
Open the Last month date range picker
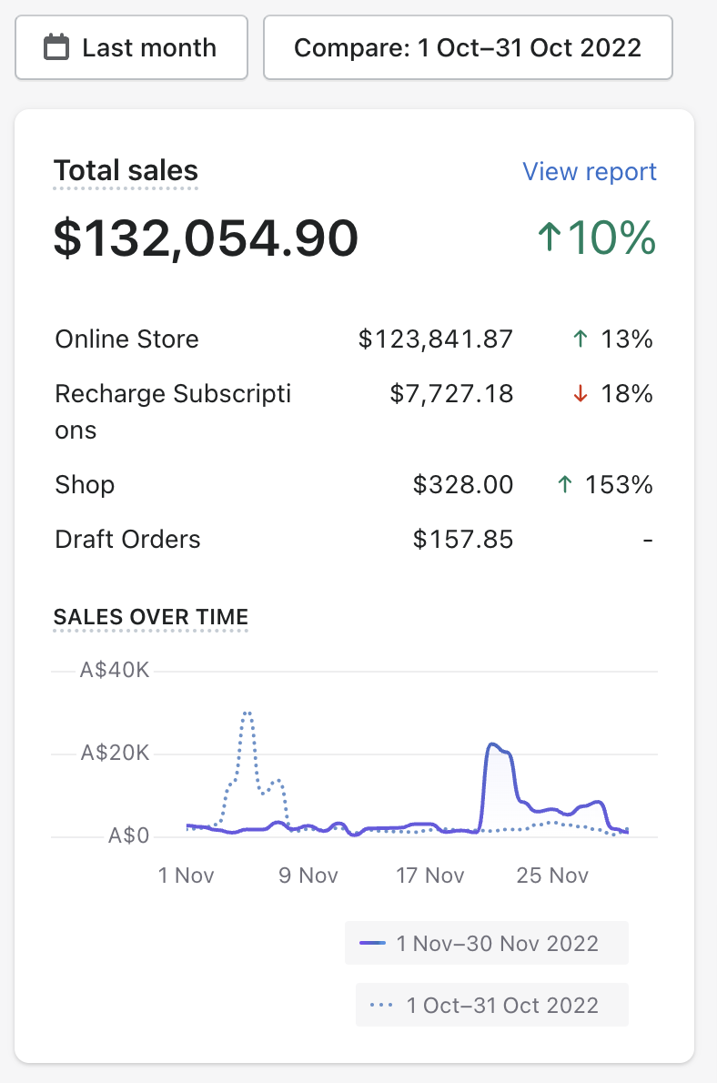click(131, 47)
